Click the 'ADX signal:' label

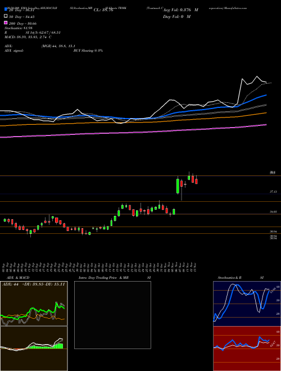pos(14,51)
